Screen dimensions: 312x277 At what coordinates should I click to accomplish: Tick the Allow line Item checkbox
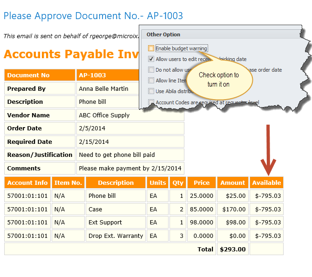pos(151,81)
